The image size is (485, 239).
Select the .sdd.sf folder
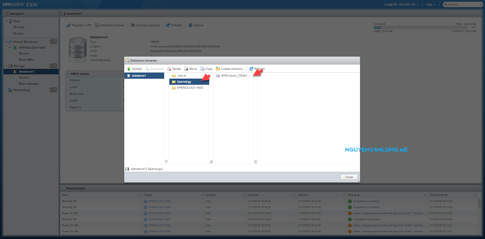click(x=181, y=76)
